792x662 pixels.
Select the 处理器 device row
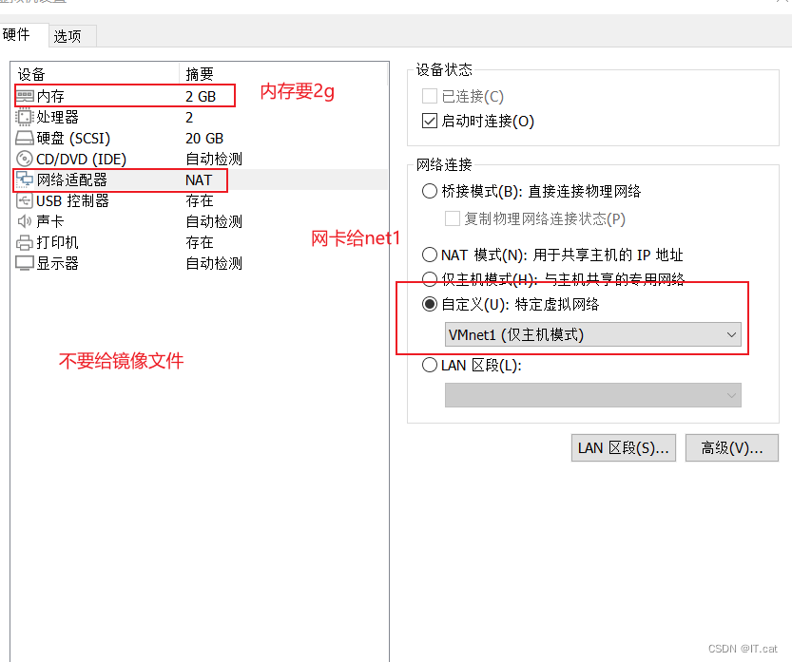point(201,117)
